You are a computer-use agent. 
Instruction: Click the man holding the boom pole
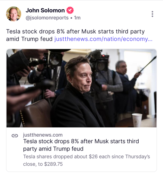coord(126,88)
